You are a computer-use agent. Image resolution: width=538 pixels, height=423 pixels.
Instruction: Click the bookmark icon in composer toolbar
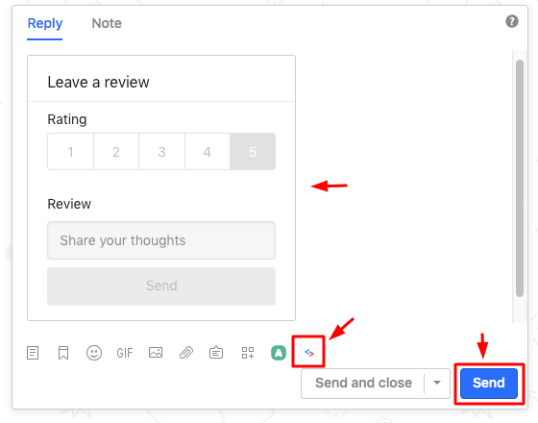click(63, 353)
